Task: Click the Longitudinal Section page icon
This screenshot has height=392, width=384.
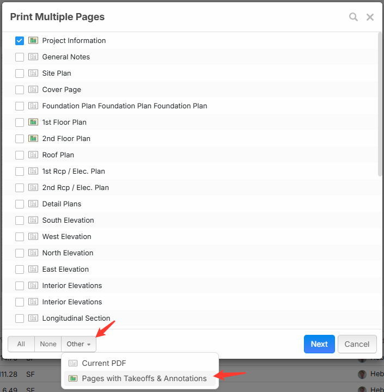Action: point(33,318)
